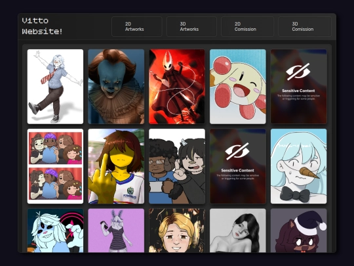
Task: Open the photo booth group artwork
Action: coord(55,166)
